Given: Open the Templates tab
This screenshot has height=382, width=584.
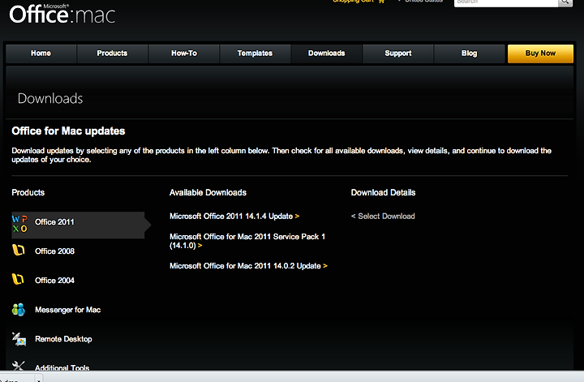Looking at the screenshot, I should tap(255, 54).
